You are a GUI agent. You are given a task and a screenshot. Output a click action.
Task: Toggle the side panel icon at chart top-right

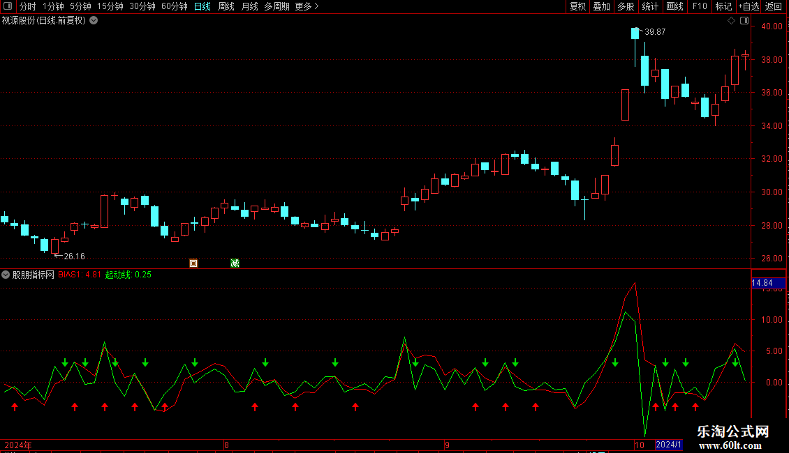pyautogui.click(x=744, y=21)
